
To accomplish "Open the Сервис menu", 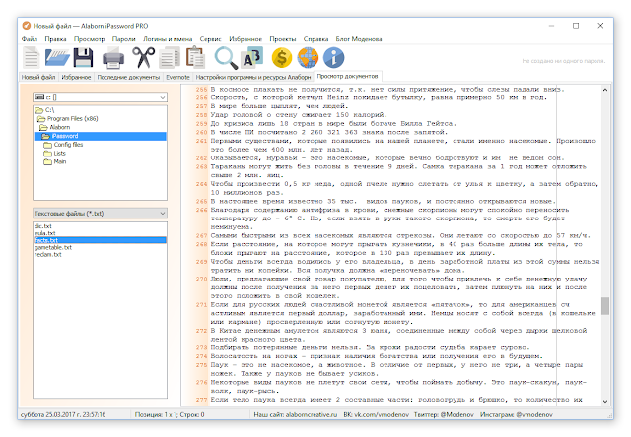I will (210, 39).
